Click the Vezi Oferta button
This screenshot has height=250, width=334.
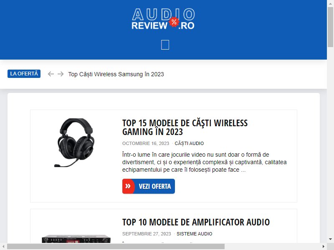(x=149, y=186)
